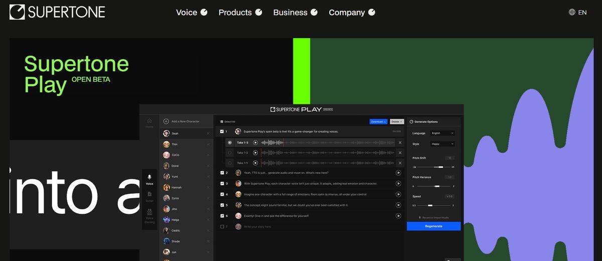Screen dimensions: 602x261
Task: Uncheck line 3 checkbox
Action: [222, 184]
